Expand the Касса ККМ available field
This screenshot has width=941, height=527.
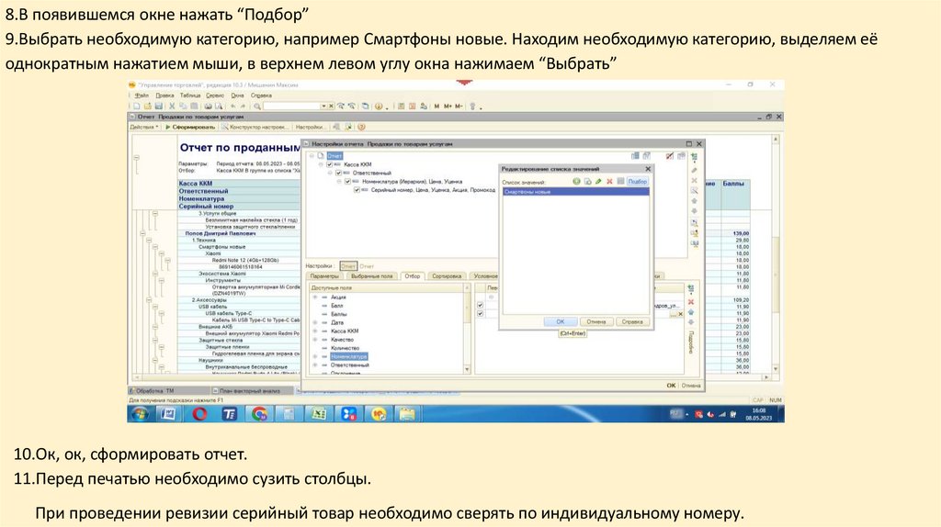coord(315,331)
